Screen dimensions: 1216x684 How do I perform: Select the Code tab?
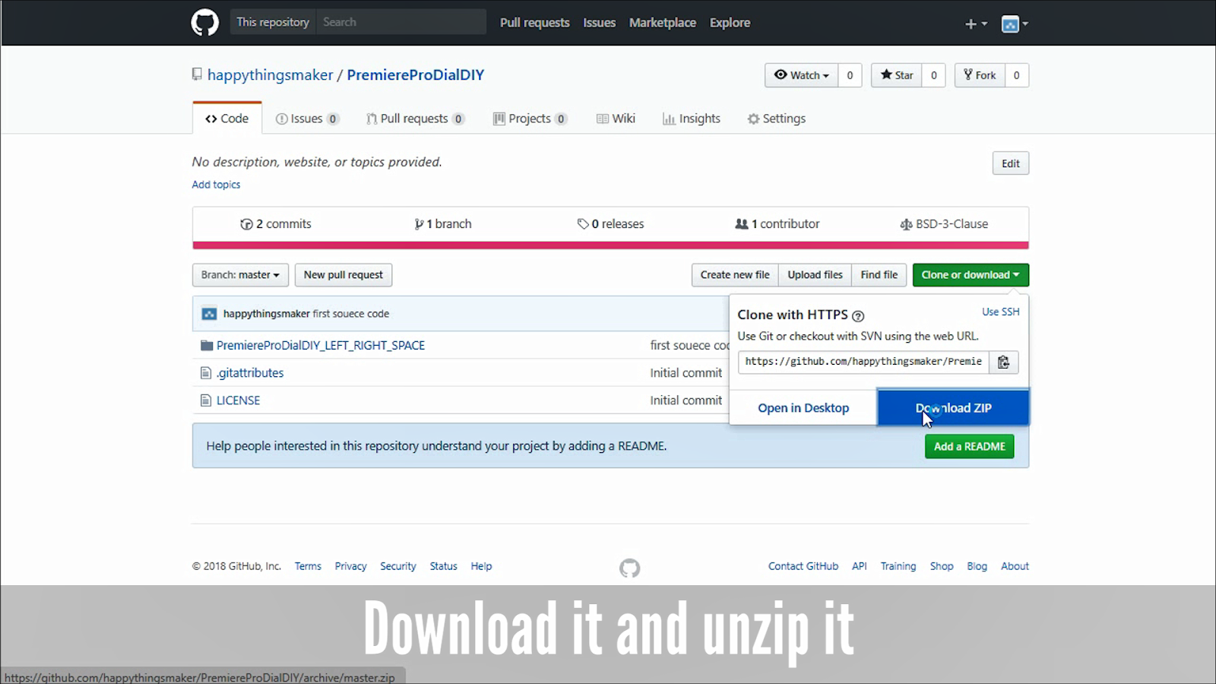pyautogui.click(x=227, y=119)
